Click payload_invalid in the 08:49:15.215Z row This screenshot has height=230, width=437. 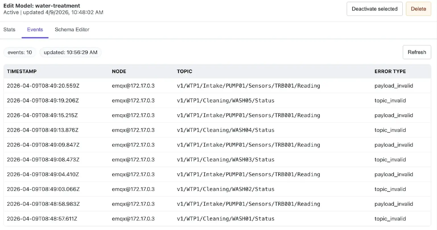pos(394,115)
